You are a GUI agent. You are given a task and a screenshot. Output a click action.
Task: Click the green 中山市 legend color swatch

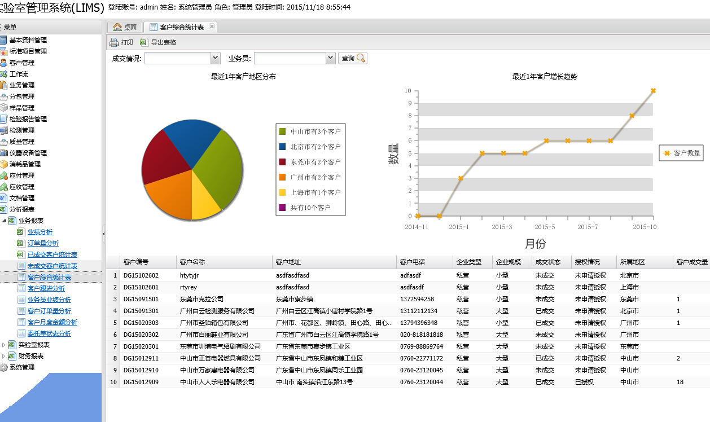pyautogui.click(x=282, y=131)
